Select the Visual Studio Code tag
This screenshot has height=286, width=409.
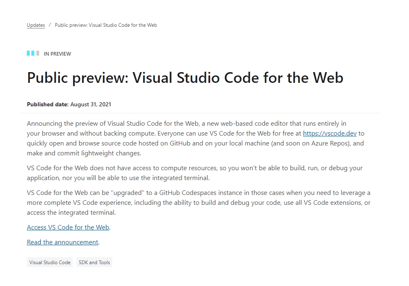(50, 263)
